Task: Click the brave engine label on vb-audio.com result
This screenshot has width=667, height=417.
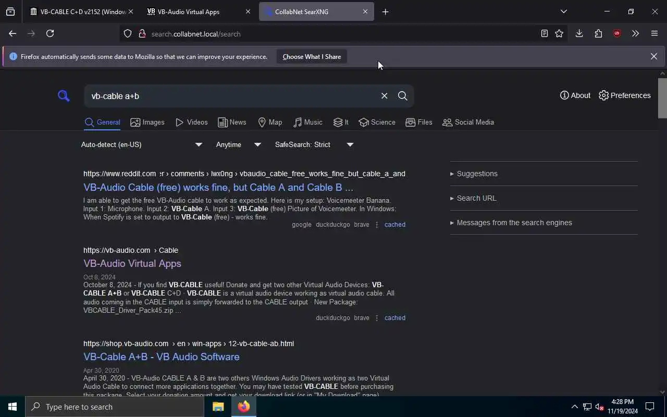Action: click(x=361, y=318)
